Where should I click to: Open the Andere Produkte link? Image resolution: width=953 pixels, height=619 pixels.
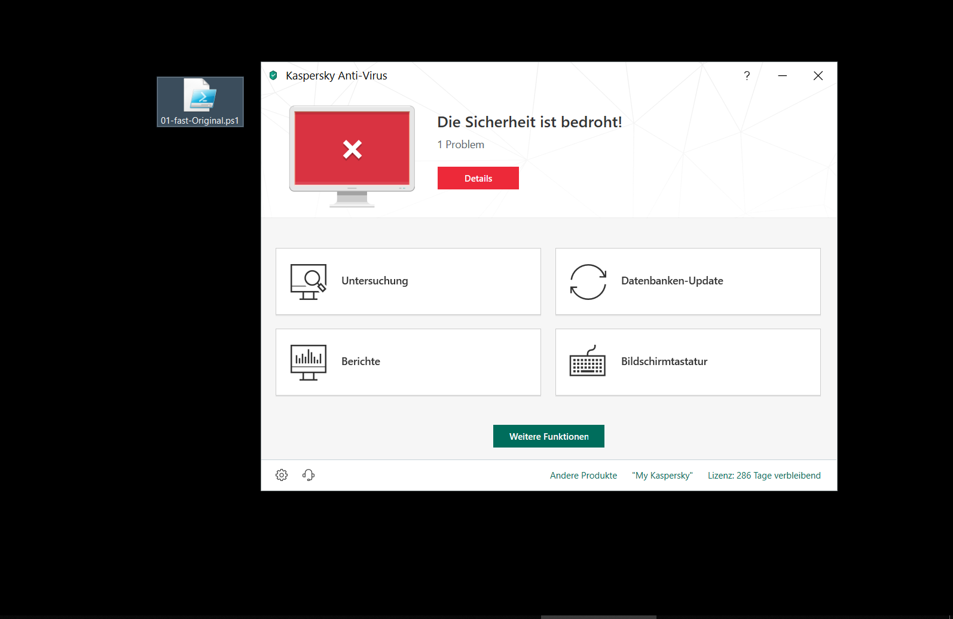coord(584,476)
